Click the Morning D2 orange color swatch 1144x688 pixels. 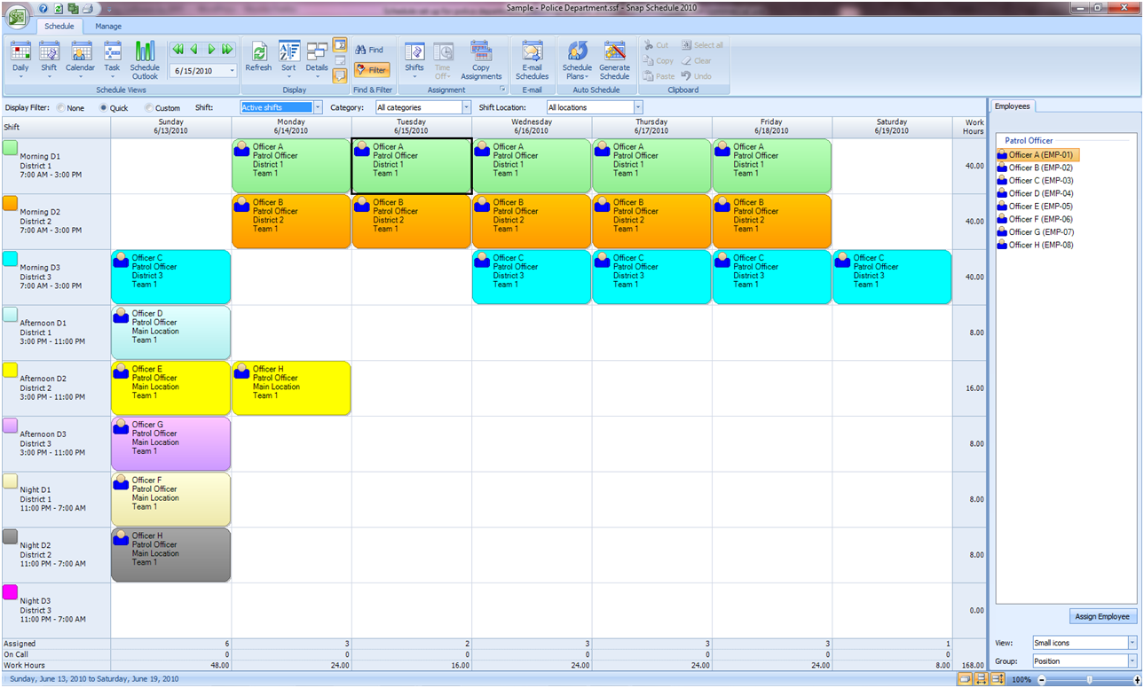click(x=11, y=203)
